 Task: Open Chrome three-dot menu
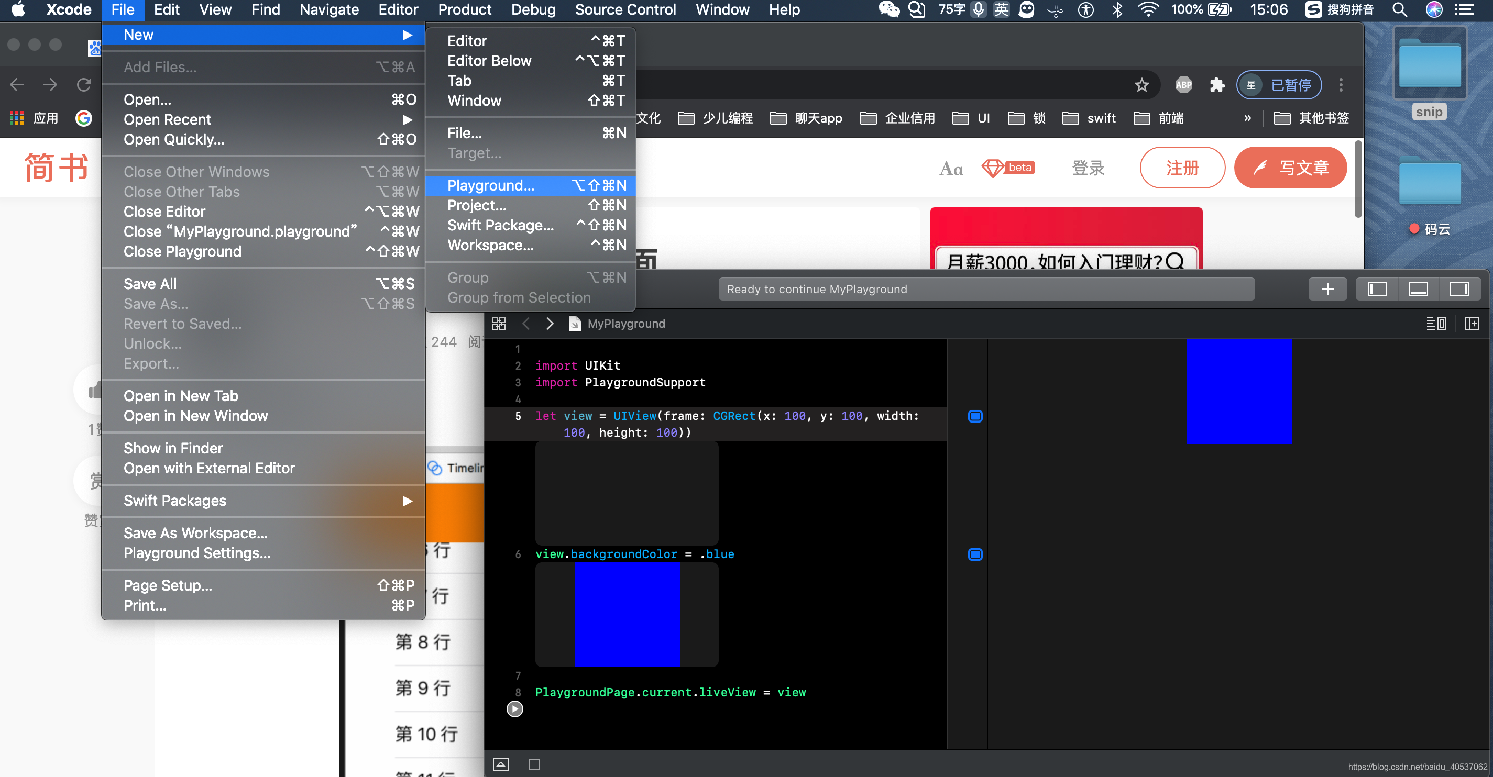(1341, 85)
